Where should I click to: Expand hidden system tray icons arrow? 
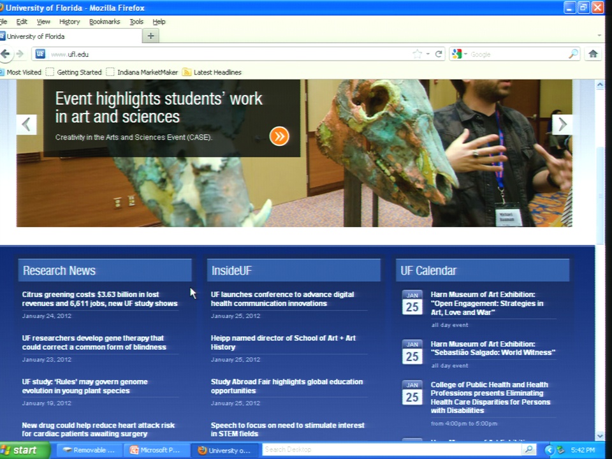pyautogui.click(x=549, y=450)
